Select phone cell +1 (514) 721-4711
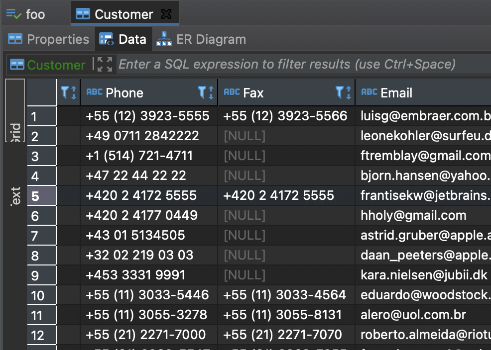The height and width of the screenshot is (350, 491). 149,156
